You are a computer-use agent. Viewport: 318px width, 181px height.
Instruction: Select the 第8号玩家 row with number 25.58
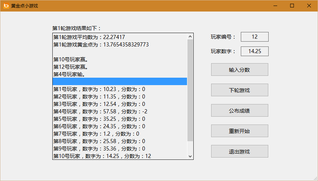coord(119,141)
